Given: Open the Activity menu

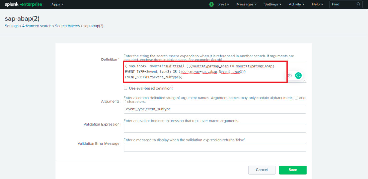Looking at the screenshot, I should [296, 4].
